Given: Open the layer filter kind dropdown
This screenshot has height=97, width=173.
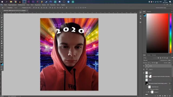Looking at the screenshot, I should pos(148,58).
